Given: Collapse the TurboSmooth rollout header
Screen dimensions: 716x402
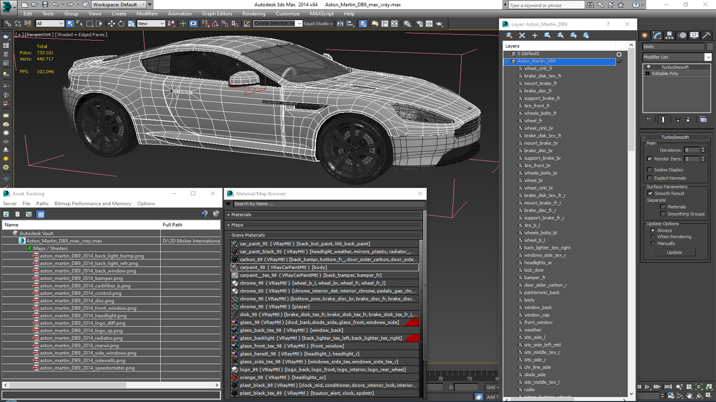Looking at the screenshot, I should tap(675, 137).
